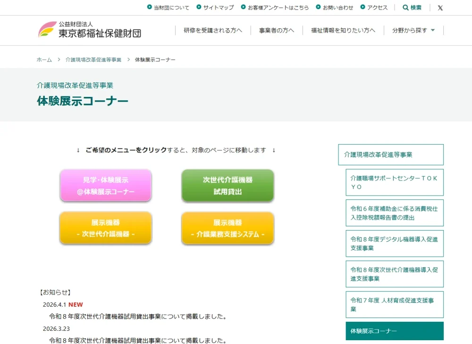Viewport: 472px width, 344px height.
Task: Open 令和7年度 人材育成促進支援事業 item
Action: point(395,304)
